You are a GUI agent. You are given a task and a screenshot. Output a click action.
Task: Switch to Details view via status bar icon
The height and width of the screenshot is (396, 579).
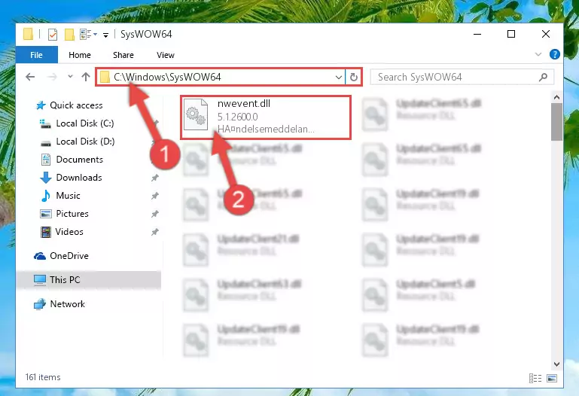(x=535, y=378)
